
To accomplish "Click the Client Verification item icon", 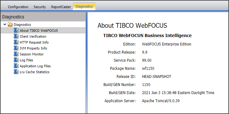I will tap(16, 36).
